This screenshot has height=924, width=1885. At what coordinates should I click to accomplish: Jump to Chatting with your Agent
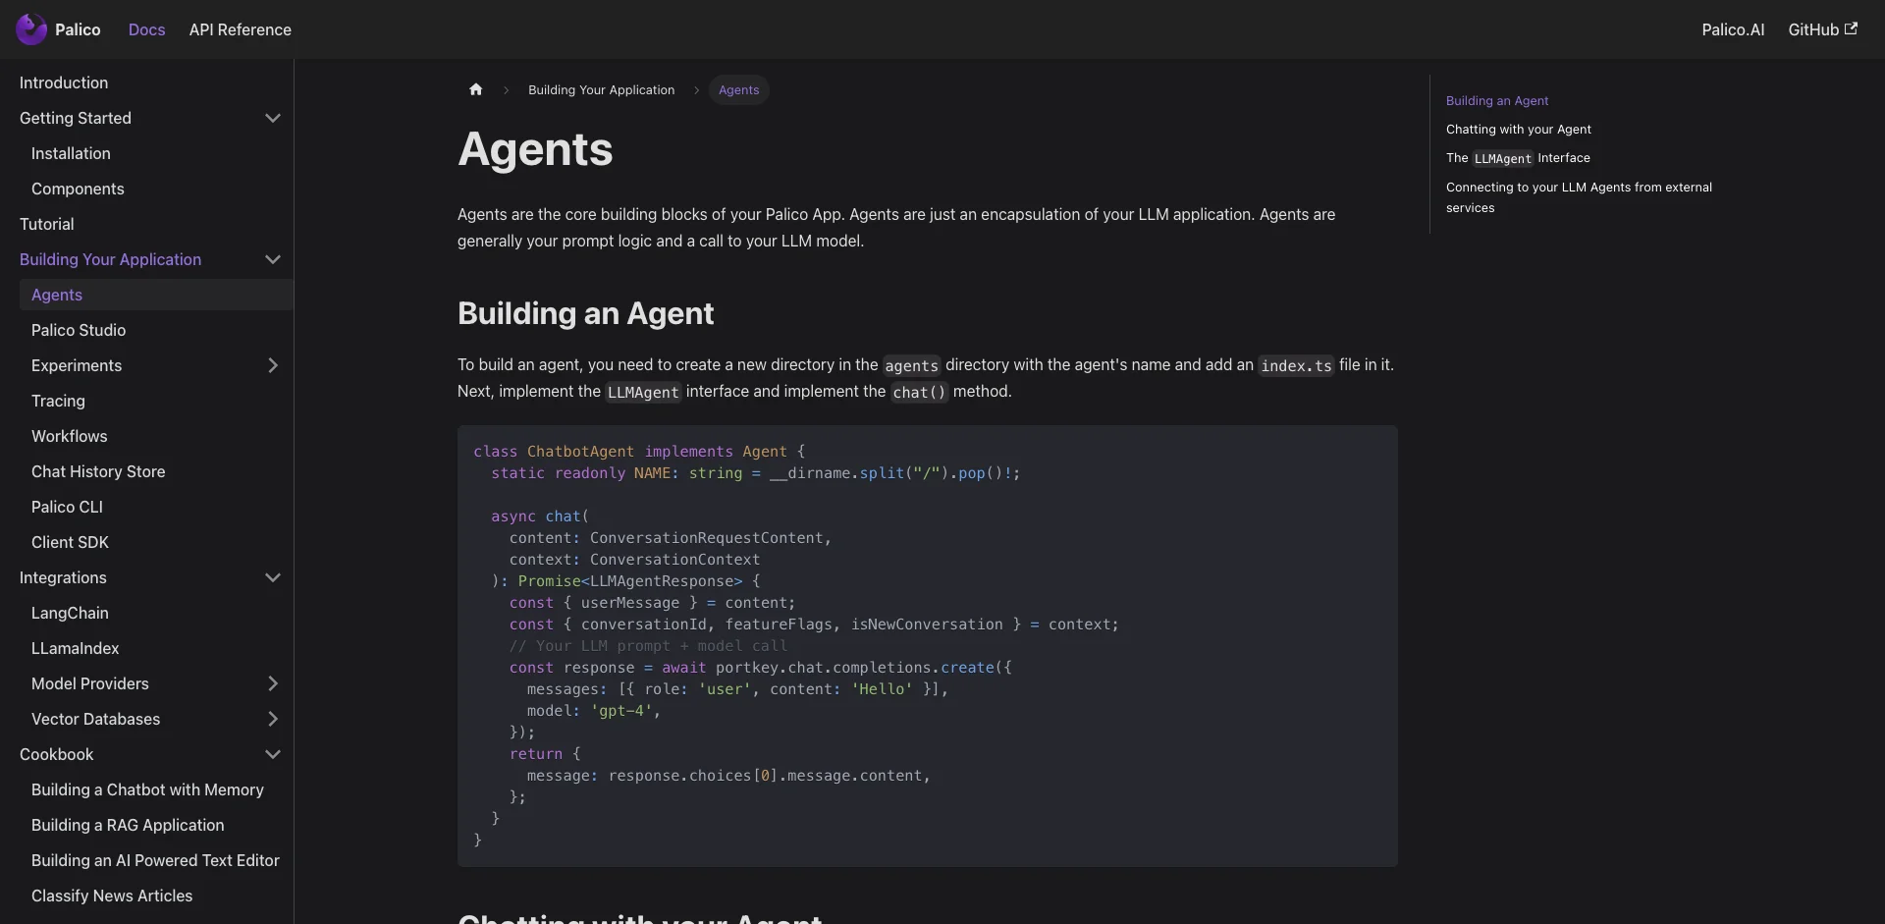tap(1519, 129)
